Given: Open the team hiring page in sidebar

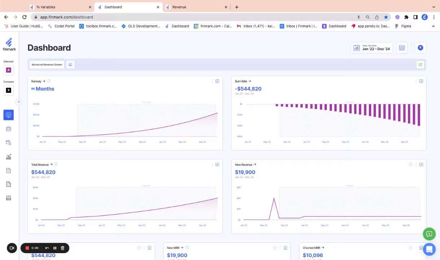Looking at the screenshot, I should tap(9, 129).
